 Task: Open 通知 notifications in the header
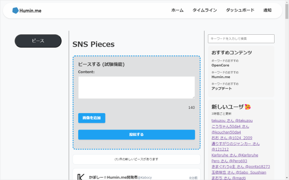[x=267, y=10]
